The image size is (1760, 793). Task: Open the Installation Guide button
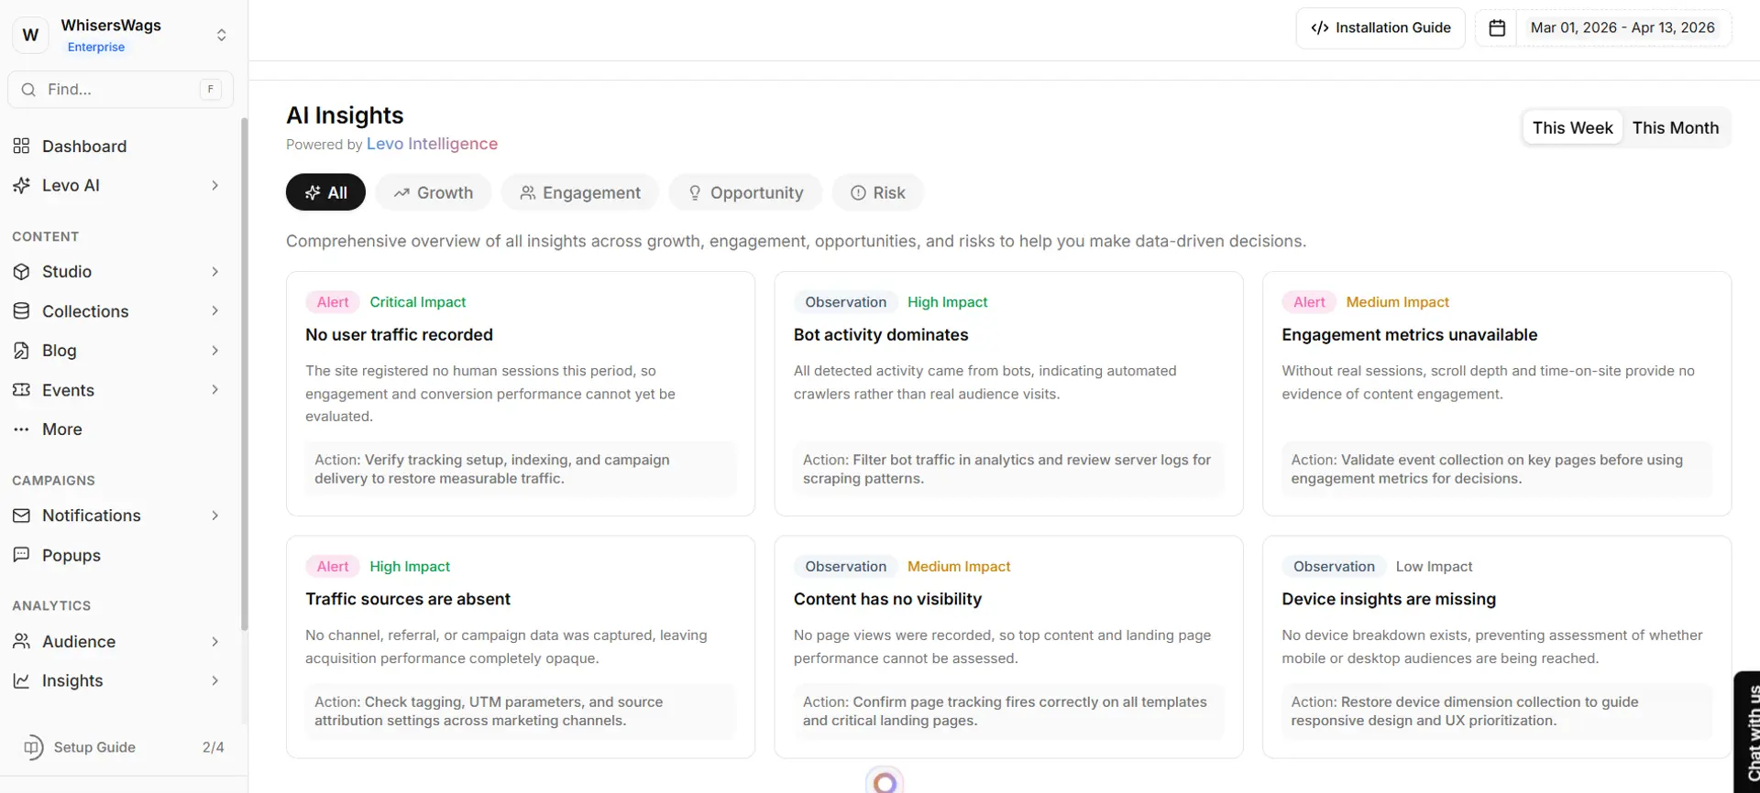1380,28
